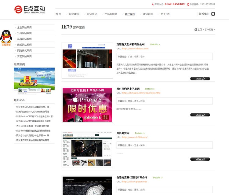Open the 产品与服务 navigation item
Image resolution: width=229 pixels, height=195 pixels.
coord(111,14)
